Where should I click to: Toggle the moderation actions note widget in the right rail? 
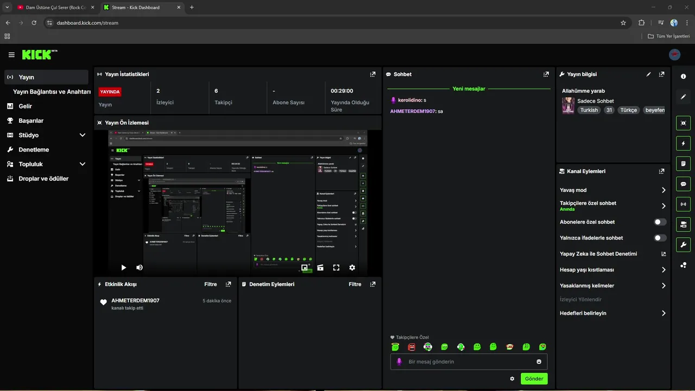pyautogui.click(x=684, y=163)
